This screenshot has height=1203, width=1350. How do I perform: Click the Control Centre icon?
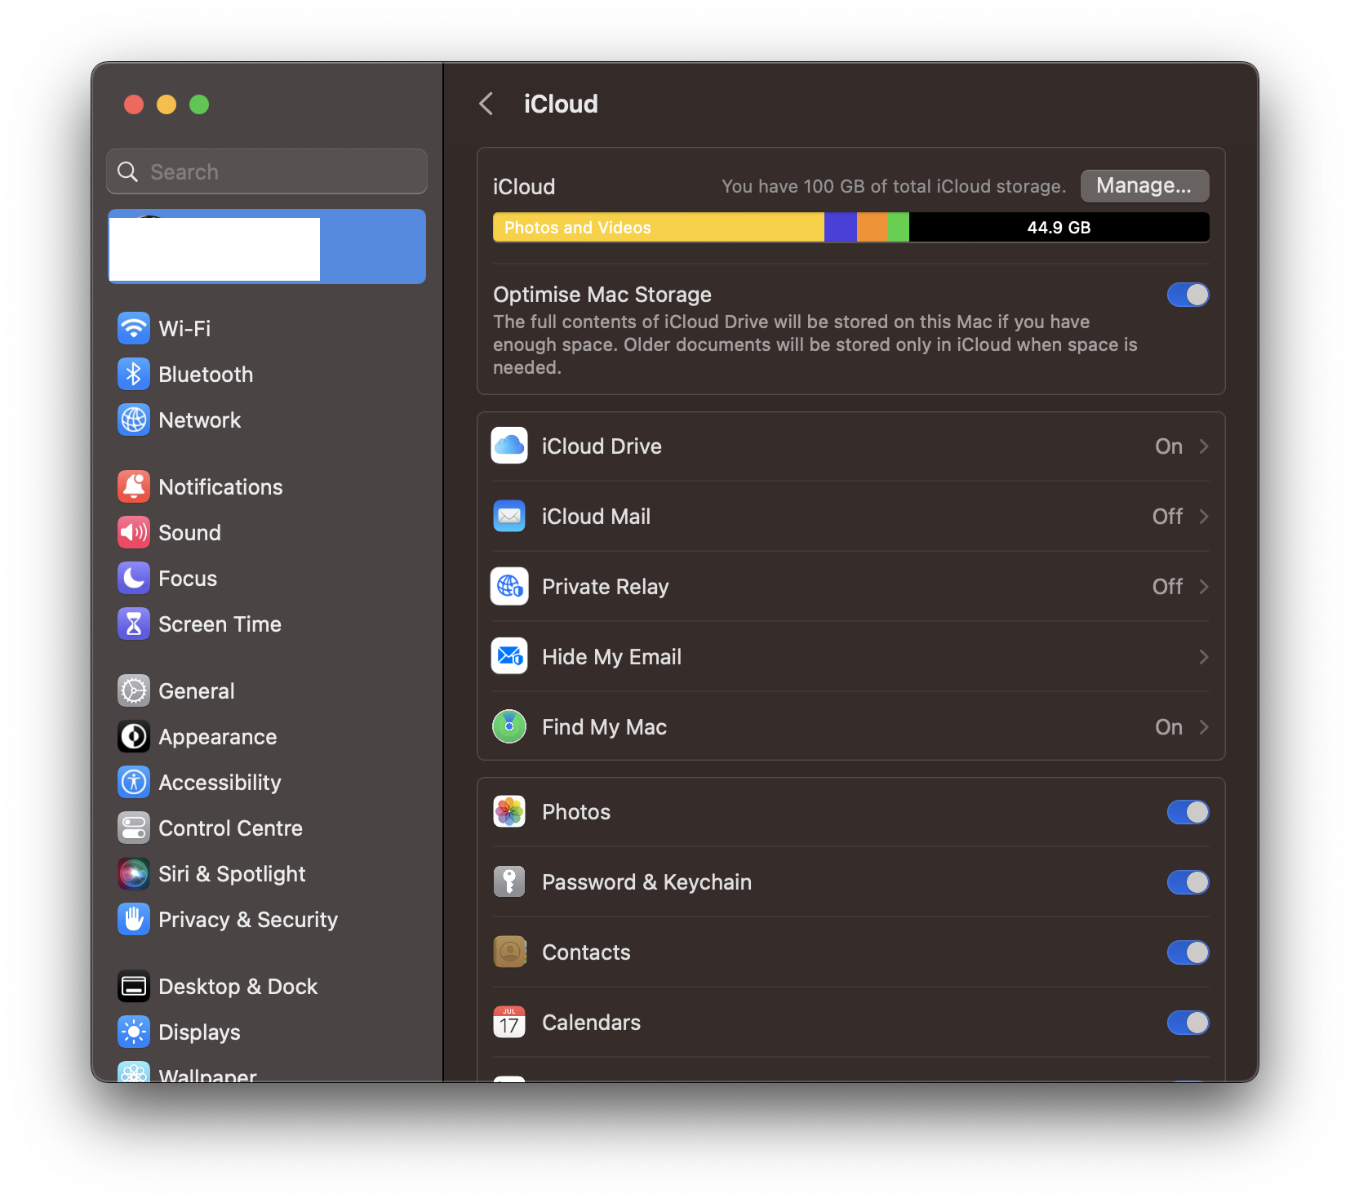point(134,828)
